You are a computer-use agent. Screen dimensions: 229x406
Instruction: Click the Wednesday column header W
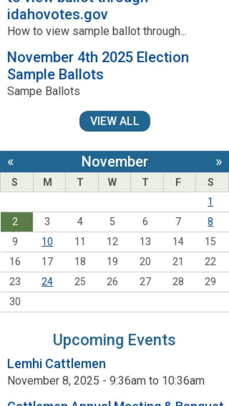(x=112, y=182)
